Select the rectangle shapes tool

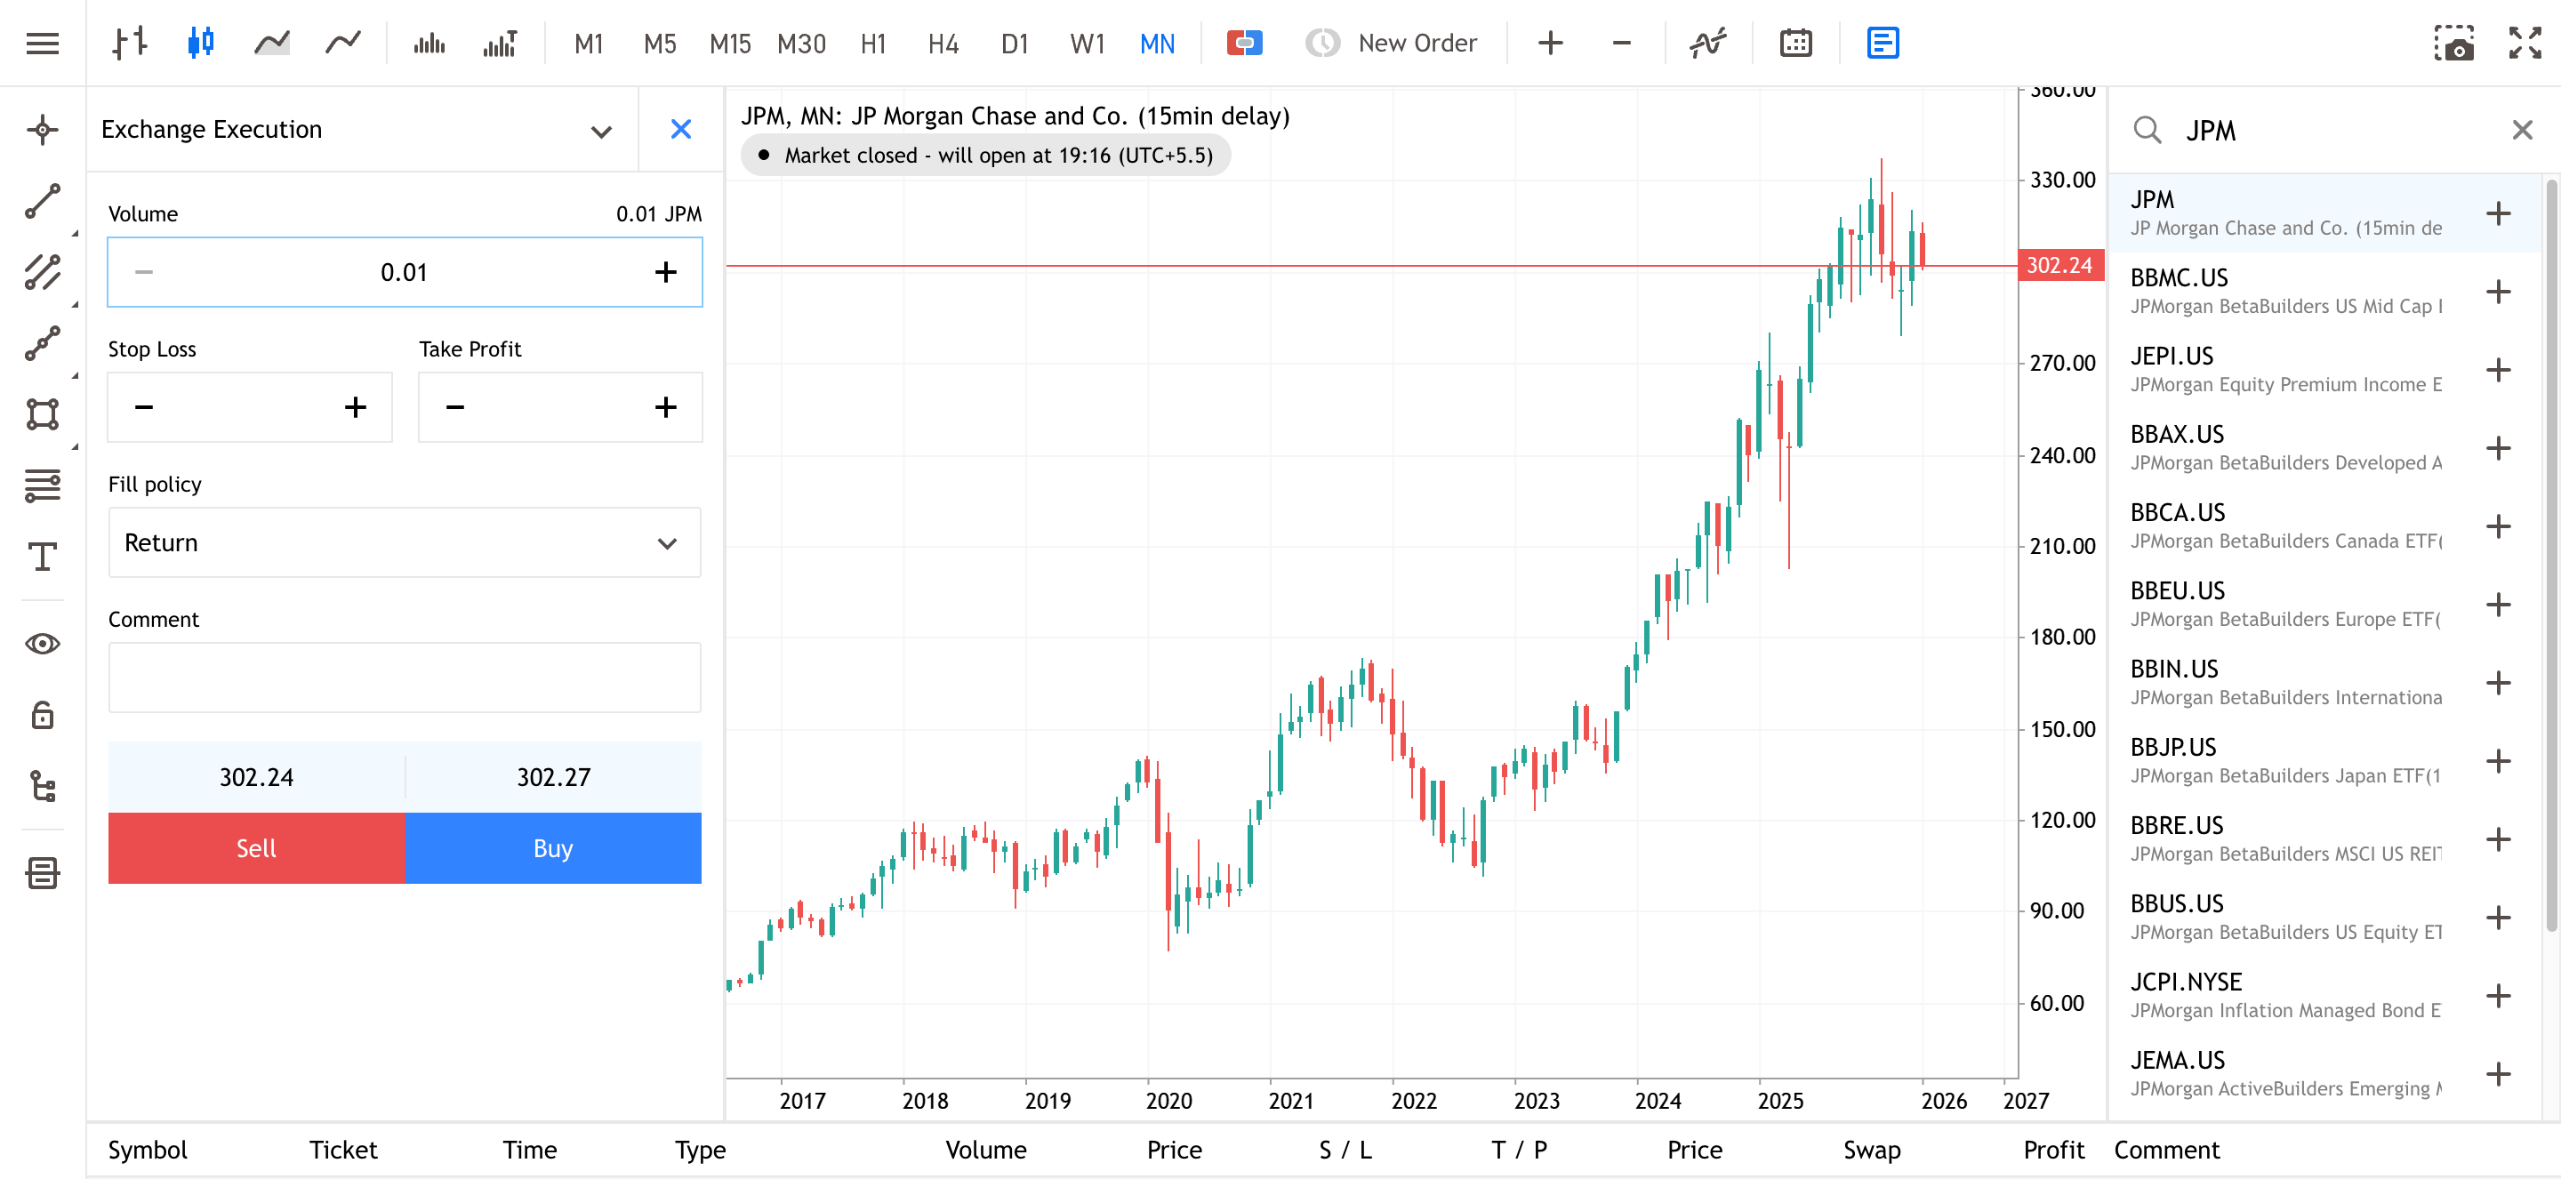[43, 414]
